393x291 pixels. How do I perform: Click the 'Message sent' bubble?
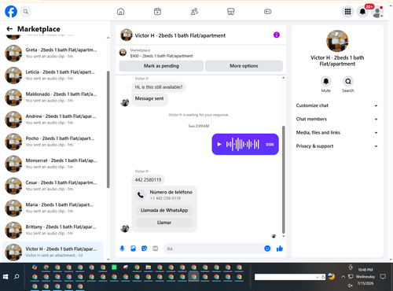click(149, 100)
